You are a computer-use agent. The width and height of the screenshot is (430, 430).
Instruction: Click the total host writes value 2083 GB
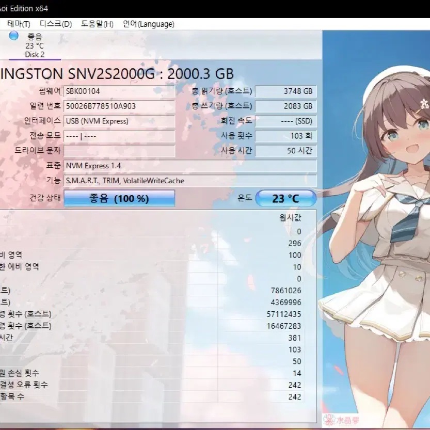pyautogui.click(x=286, y=106)
